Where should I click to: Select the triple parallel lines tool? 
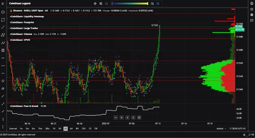click(x=3, y=89)
